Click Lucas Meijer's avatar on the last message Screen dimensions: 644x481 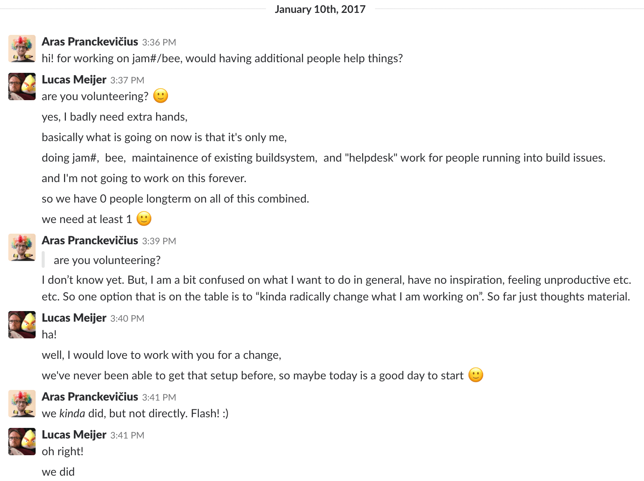click(22, 442)
